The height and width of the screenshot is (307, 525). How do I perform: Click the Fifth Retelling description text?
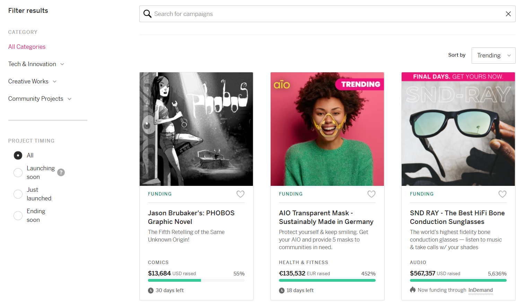[186, 236]
